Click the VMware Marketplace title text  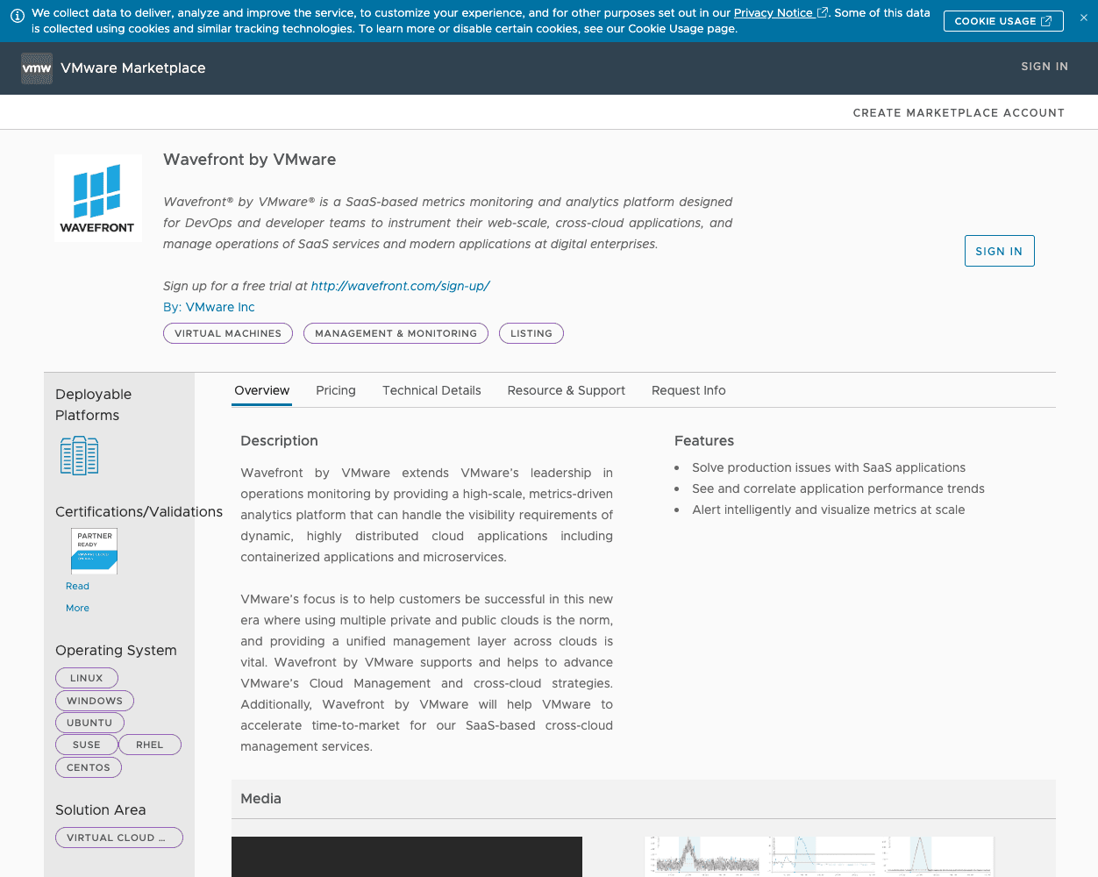133,68
